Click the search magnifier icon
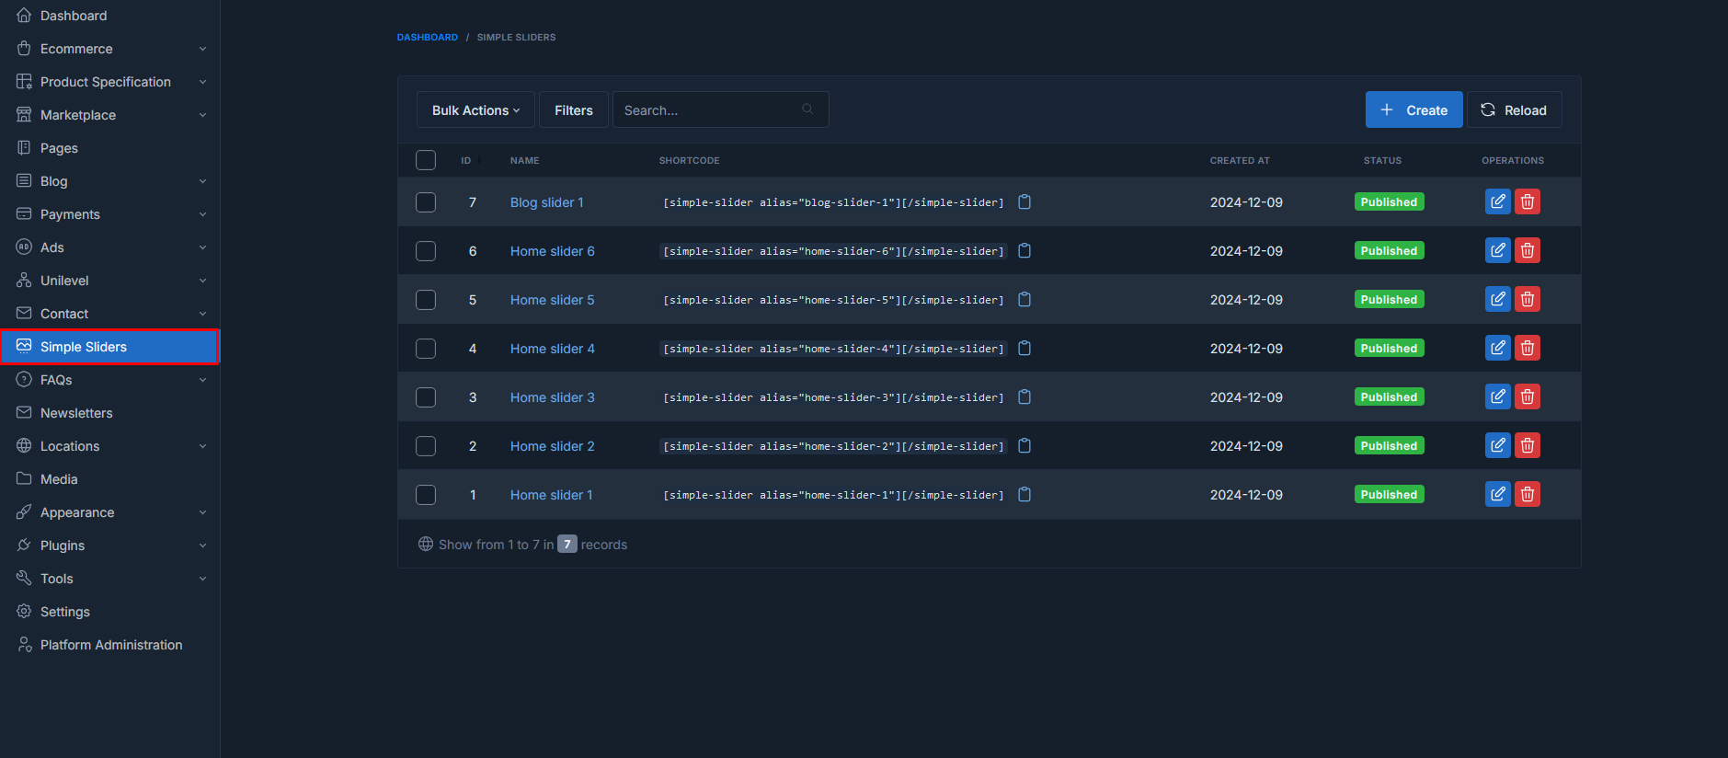The image size is (1728, 758). pos(807,109)
